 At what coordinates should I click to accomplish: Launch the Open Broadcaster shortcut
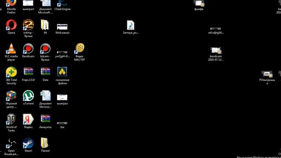point(11,147)
